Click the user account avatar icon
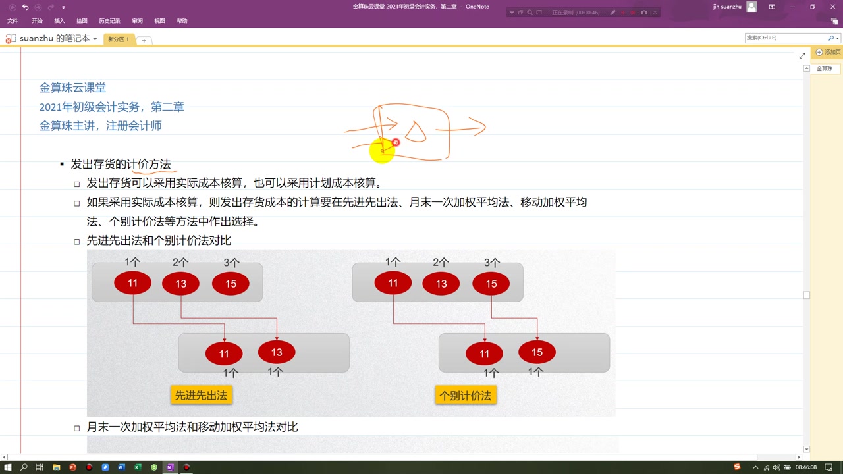The height and width of the screenshot is (474, 843). [751, 7]
